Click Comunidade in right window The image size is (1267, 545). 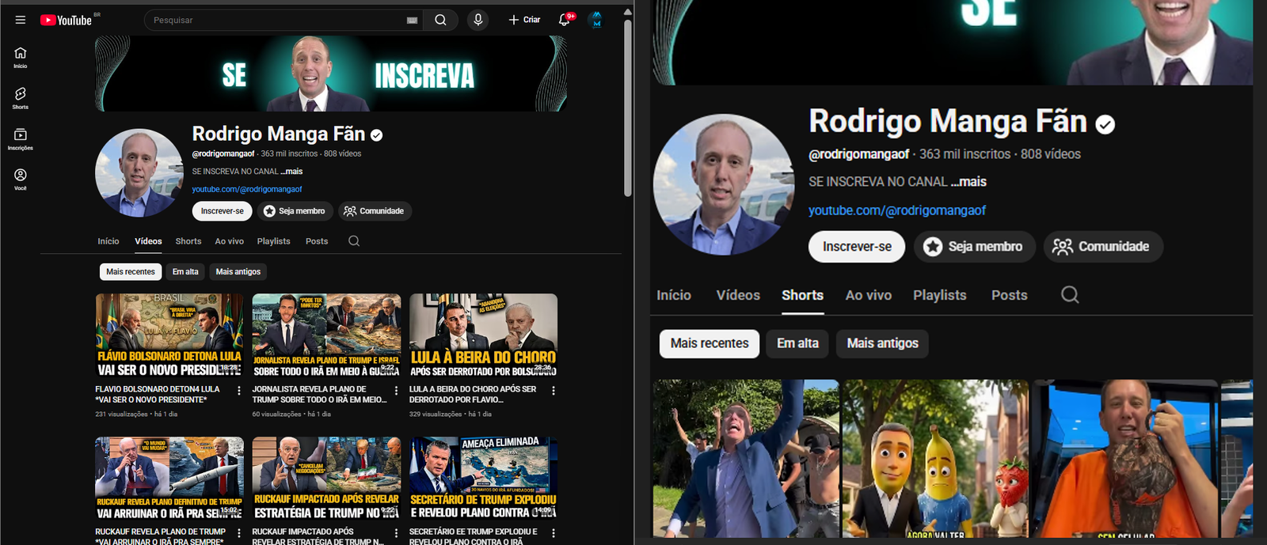click(x=1103, y=247)
